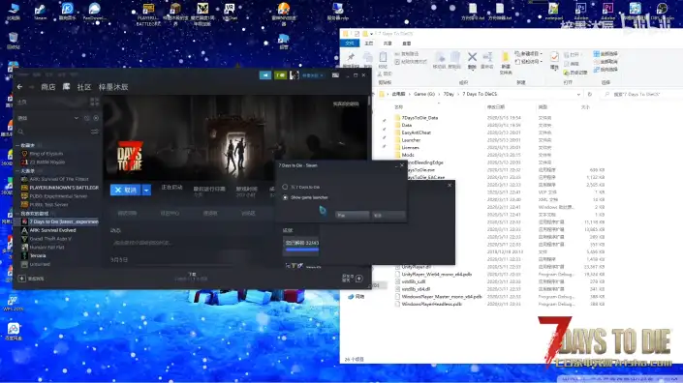Click the Properties checkmark icon in Explorer
This screenshot has width=683, height=383.
tap(554, 57)
